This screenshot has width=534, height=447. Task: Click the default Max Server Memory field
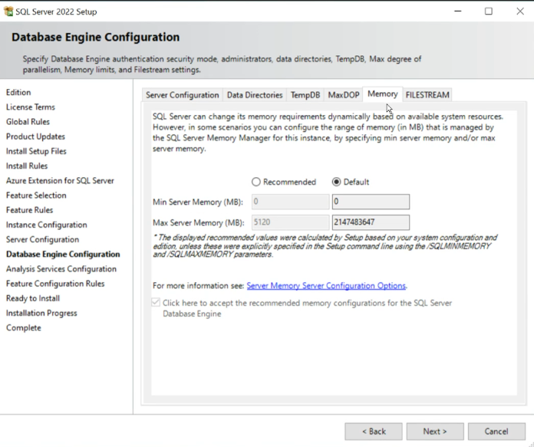(371, 222)
